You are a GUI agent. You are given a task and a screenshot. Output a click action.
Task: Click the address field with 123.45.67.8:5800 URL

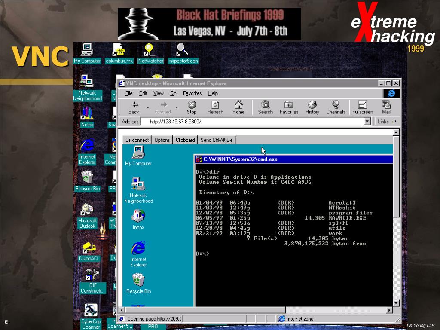coord(253,121)
